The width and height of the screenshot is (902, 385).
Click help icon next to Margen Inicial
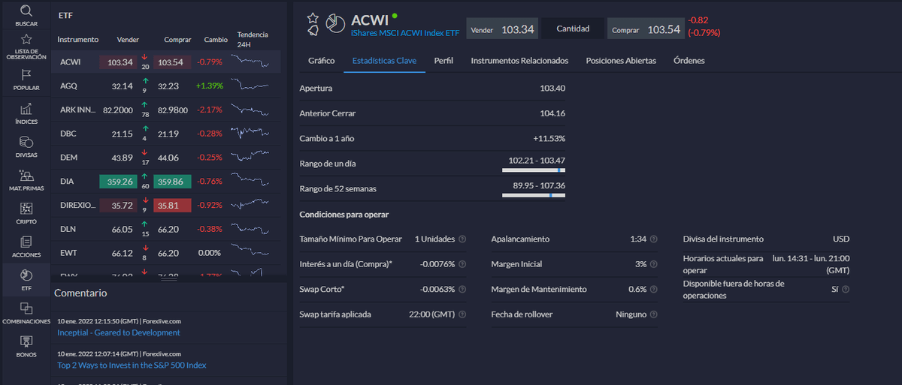pos(653,264)
